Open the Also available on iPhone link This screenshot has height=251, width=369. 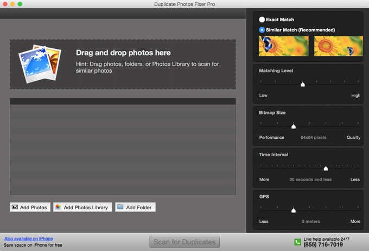[x=28, y=239]
